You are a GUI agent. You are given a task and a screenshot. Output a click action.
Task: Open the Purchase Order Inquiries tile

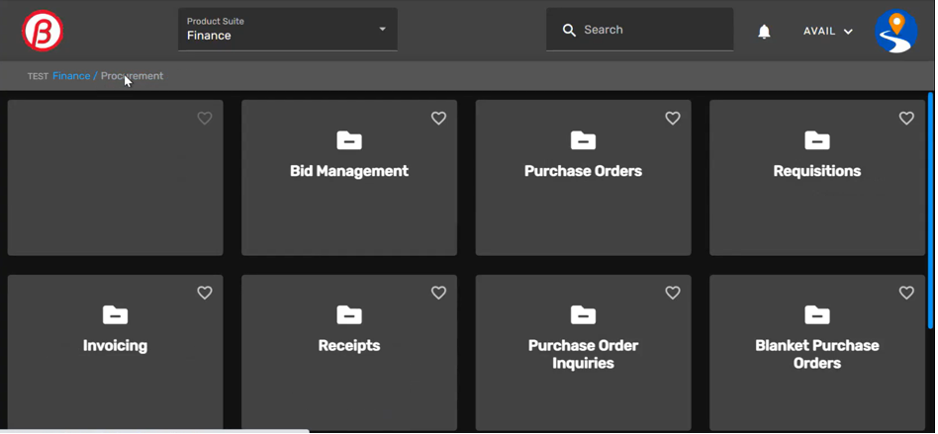584,353
